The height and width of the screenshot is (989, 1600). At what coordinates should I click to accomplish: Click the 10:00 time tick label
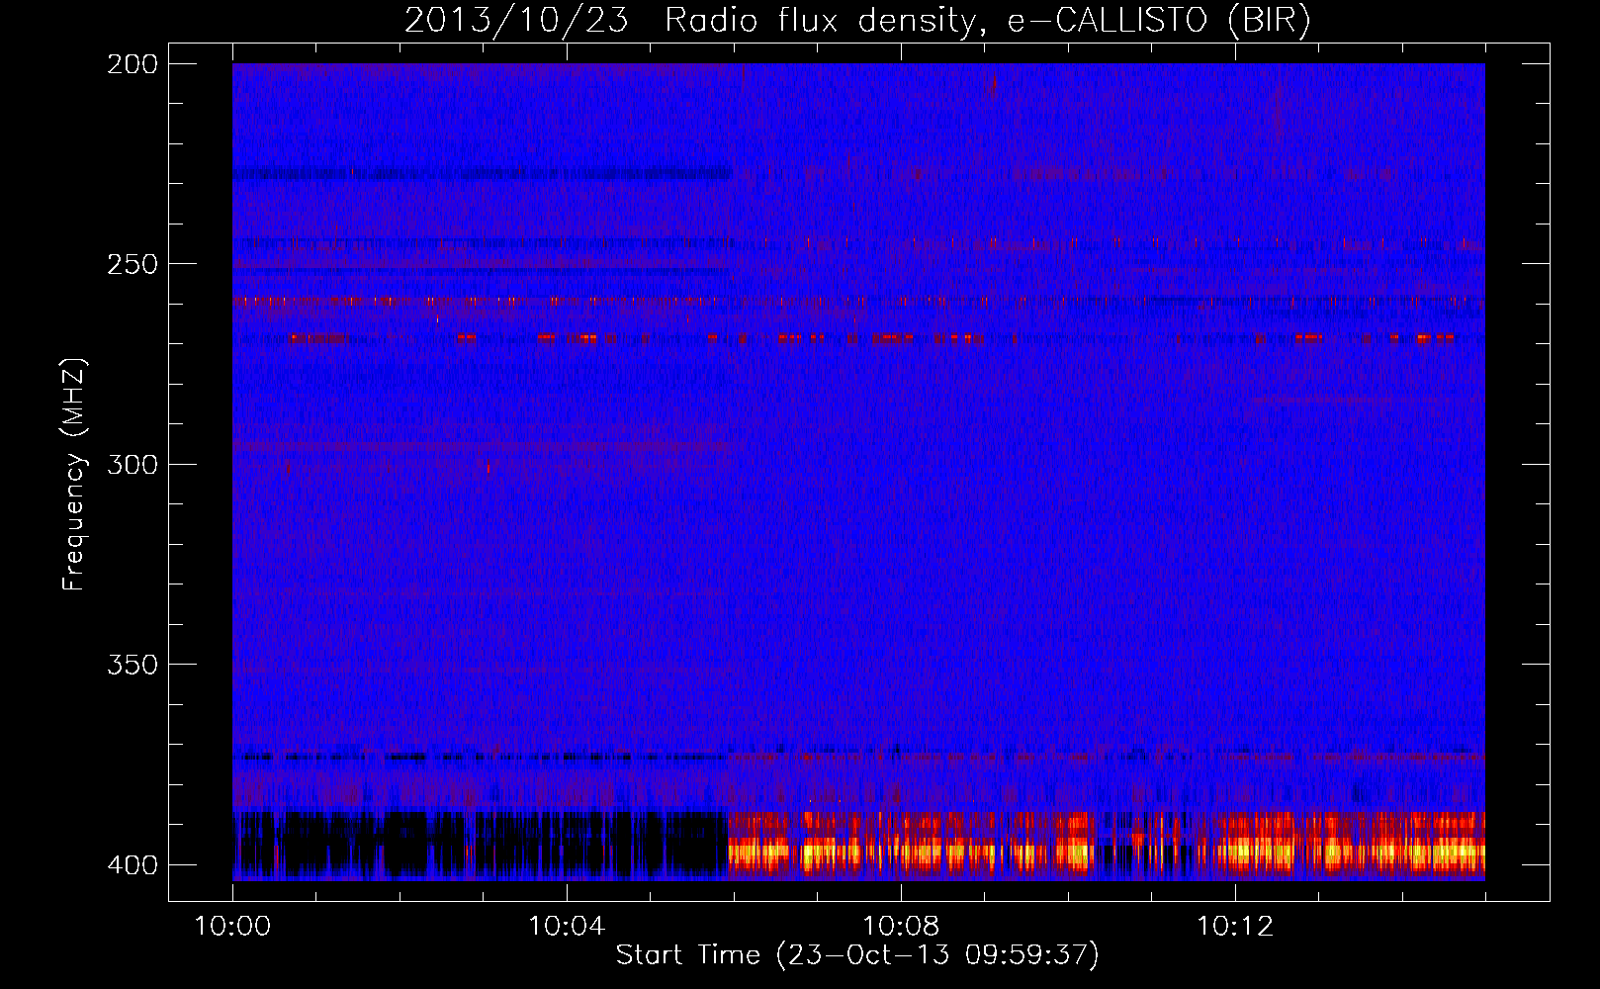point(232,926)
